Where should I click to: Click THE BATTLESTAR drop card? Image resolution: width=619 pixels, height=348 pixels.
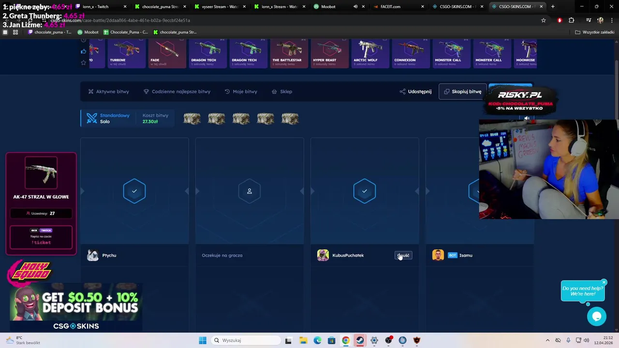coord(289,54)
